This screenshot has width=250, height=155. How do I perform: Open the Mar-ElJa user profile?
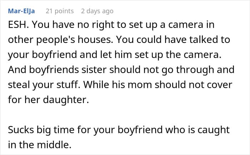21,11
